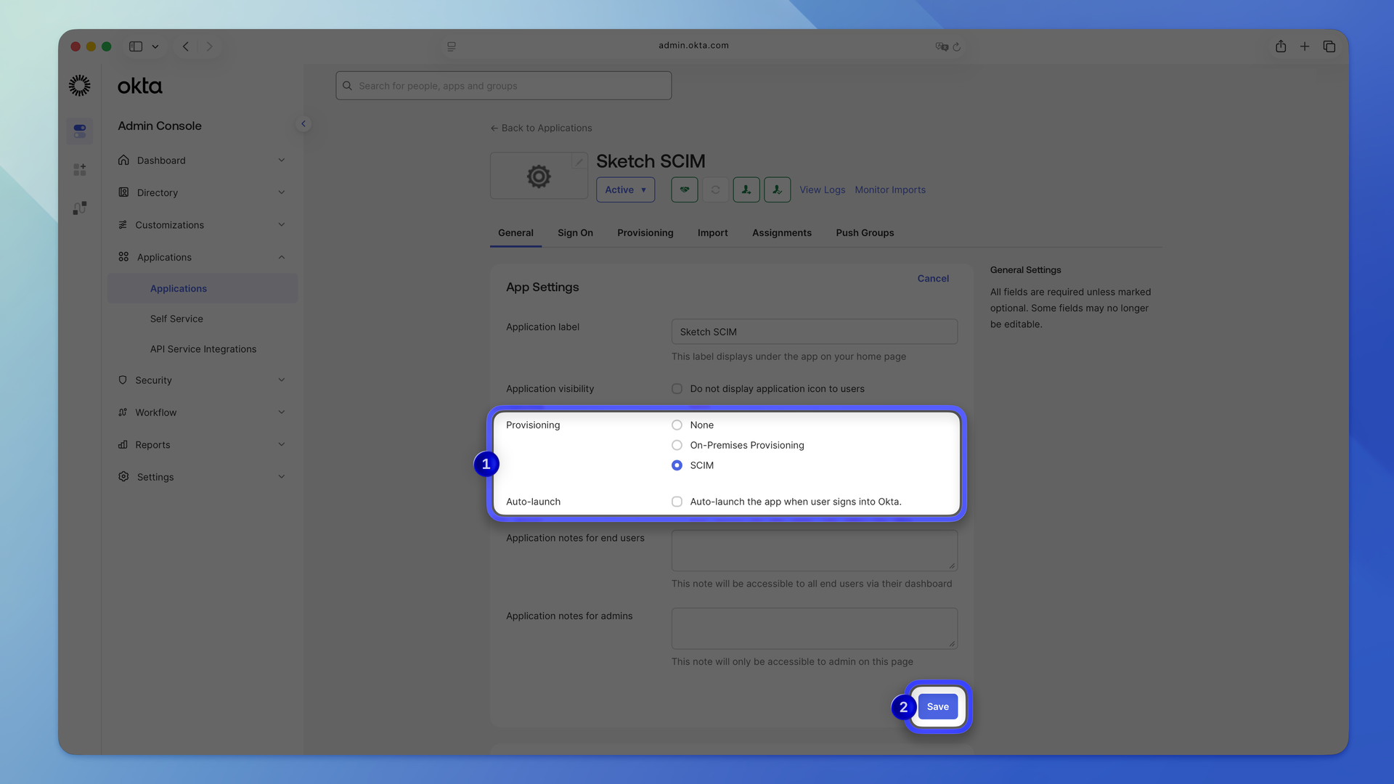
Task: Select the SCIM provisioning radio button
Action: pos(677,465)
